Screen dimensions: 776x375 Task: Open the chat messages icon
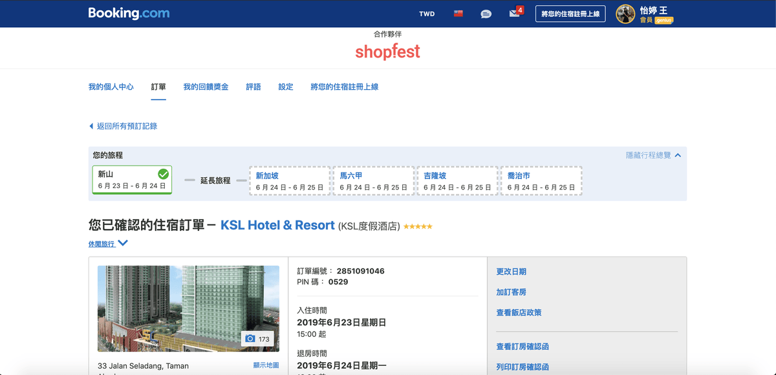(486, 14)
